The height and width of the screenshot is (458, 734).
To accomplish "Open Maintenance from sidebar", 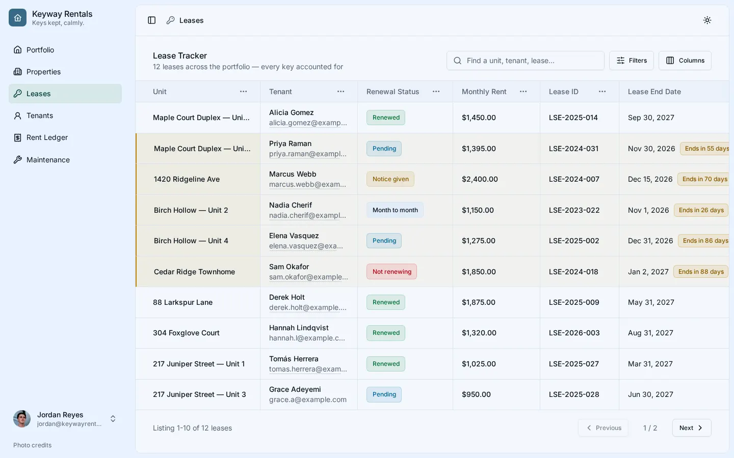I will pos(65,160).
